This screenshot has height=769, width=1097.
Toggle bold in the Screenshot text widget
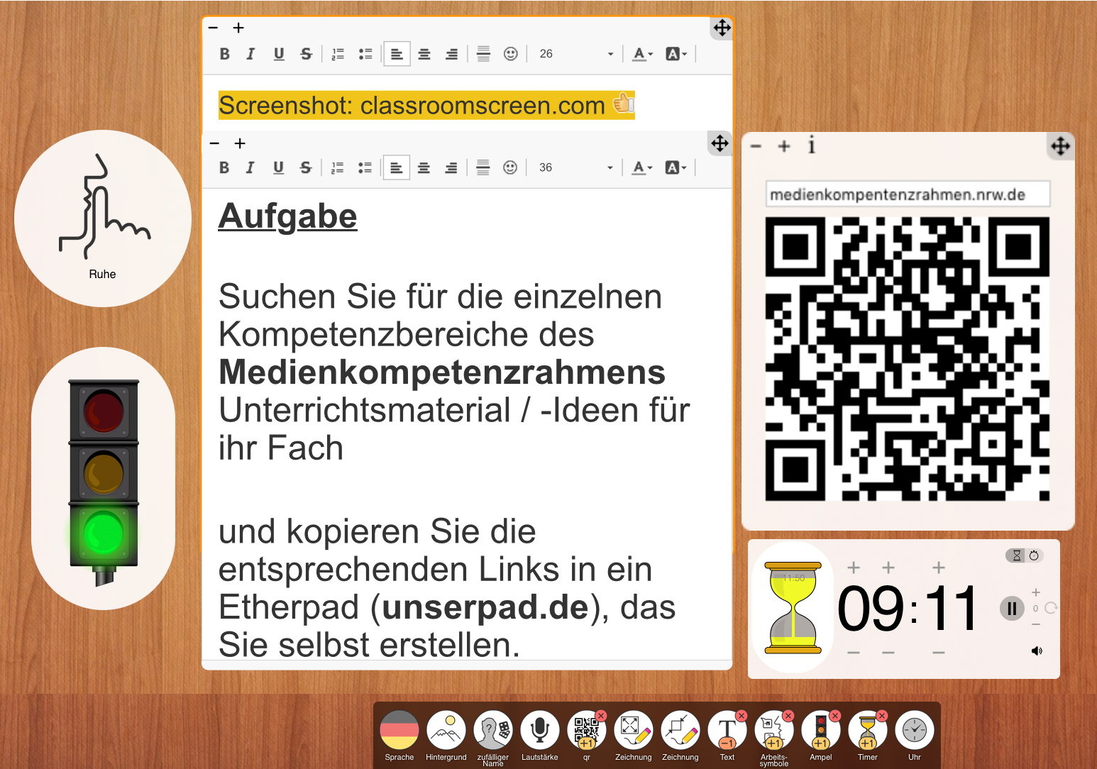[x=225, y=54]
